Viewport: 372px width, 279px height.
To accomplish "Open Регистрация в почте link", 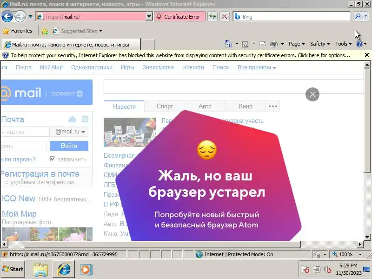I will [x=40, y=174].
